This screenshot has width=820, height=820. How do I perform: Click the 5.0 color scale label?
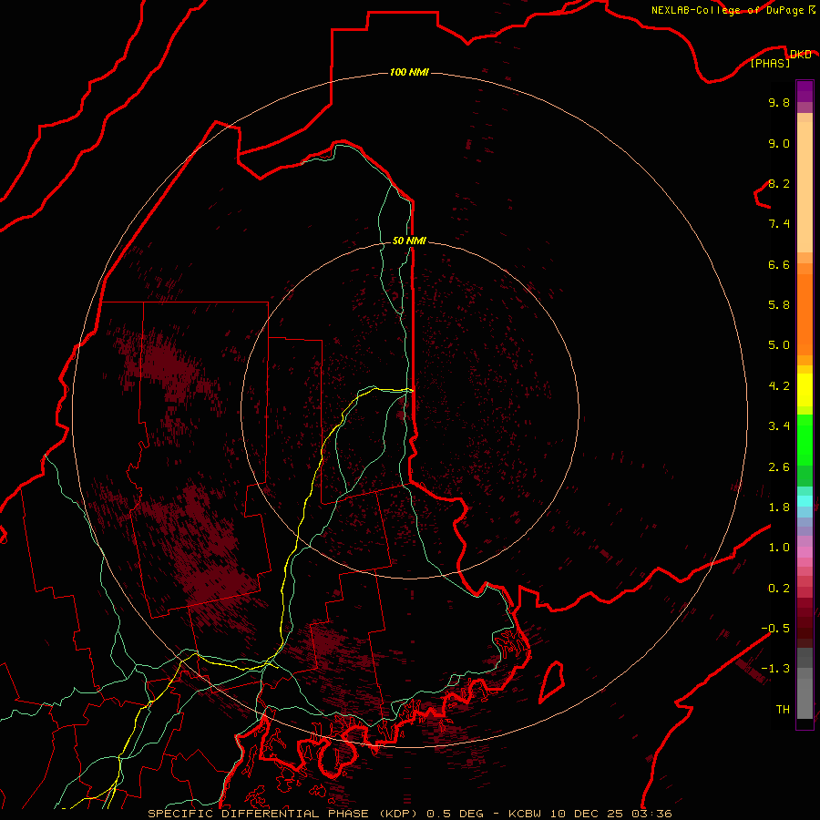click(779, 345)
